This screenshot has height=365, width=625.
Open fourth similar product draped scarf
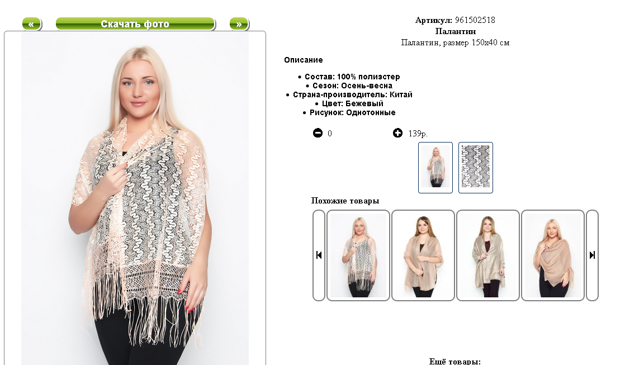(553, 255)
